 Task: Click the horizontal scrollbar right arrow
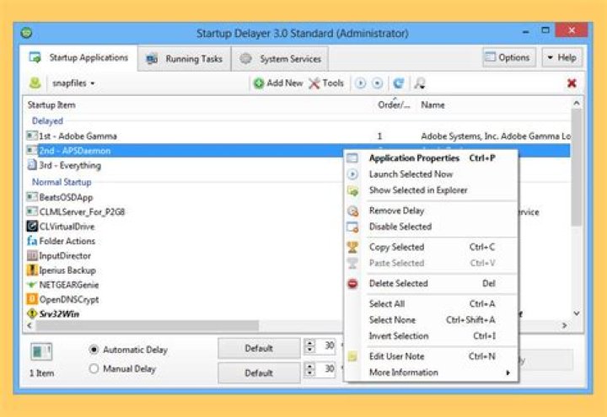pyautogui.click(x=564, y=326)
